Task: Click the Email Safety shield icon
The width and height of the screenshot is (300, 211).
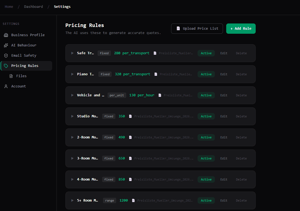Action: point(6,56)
